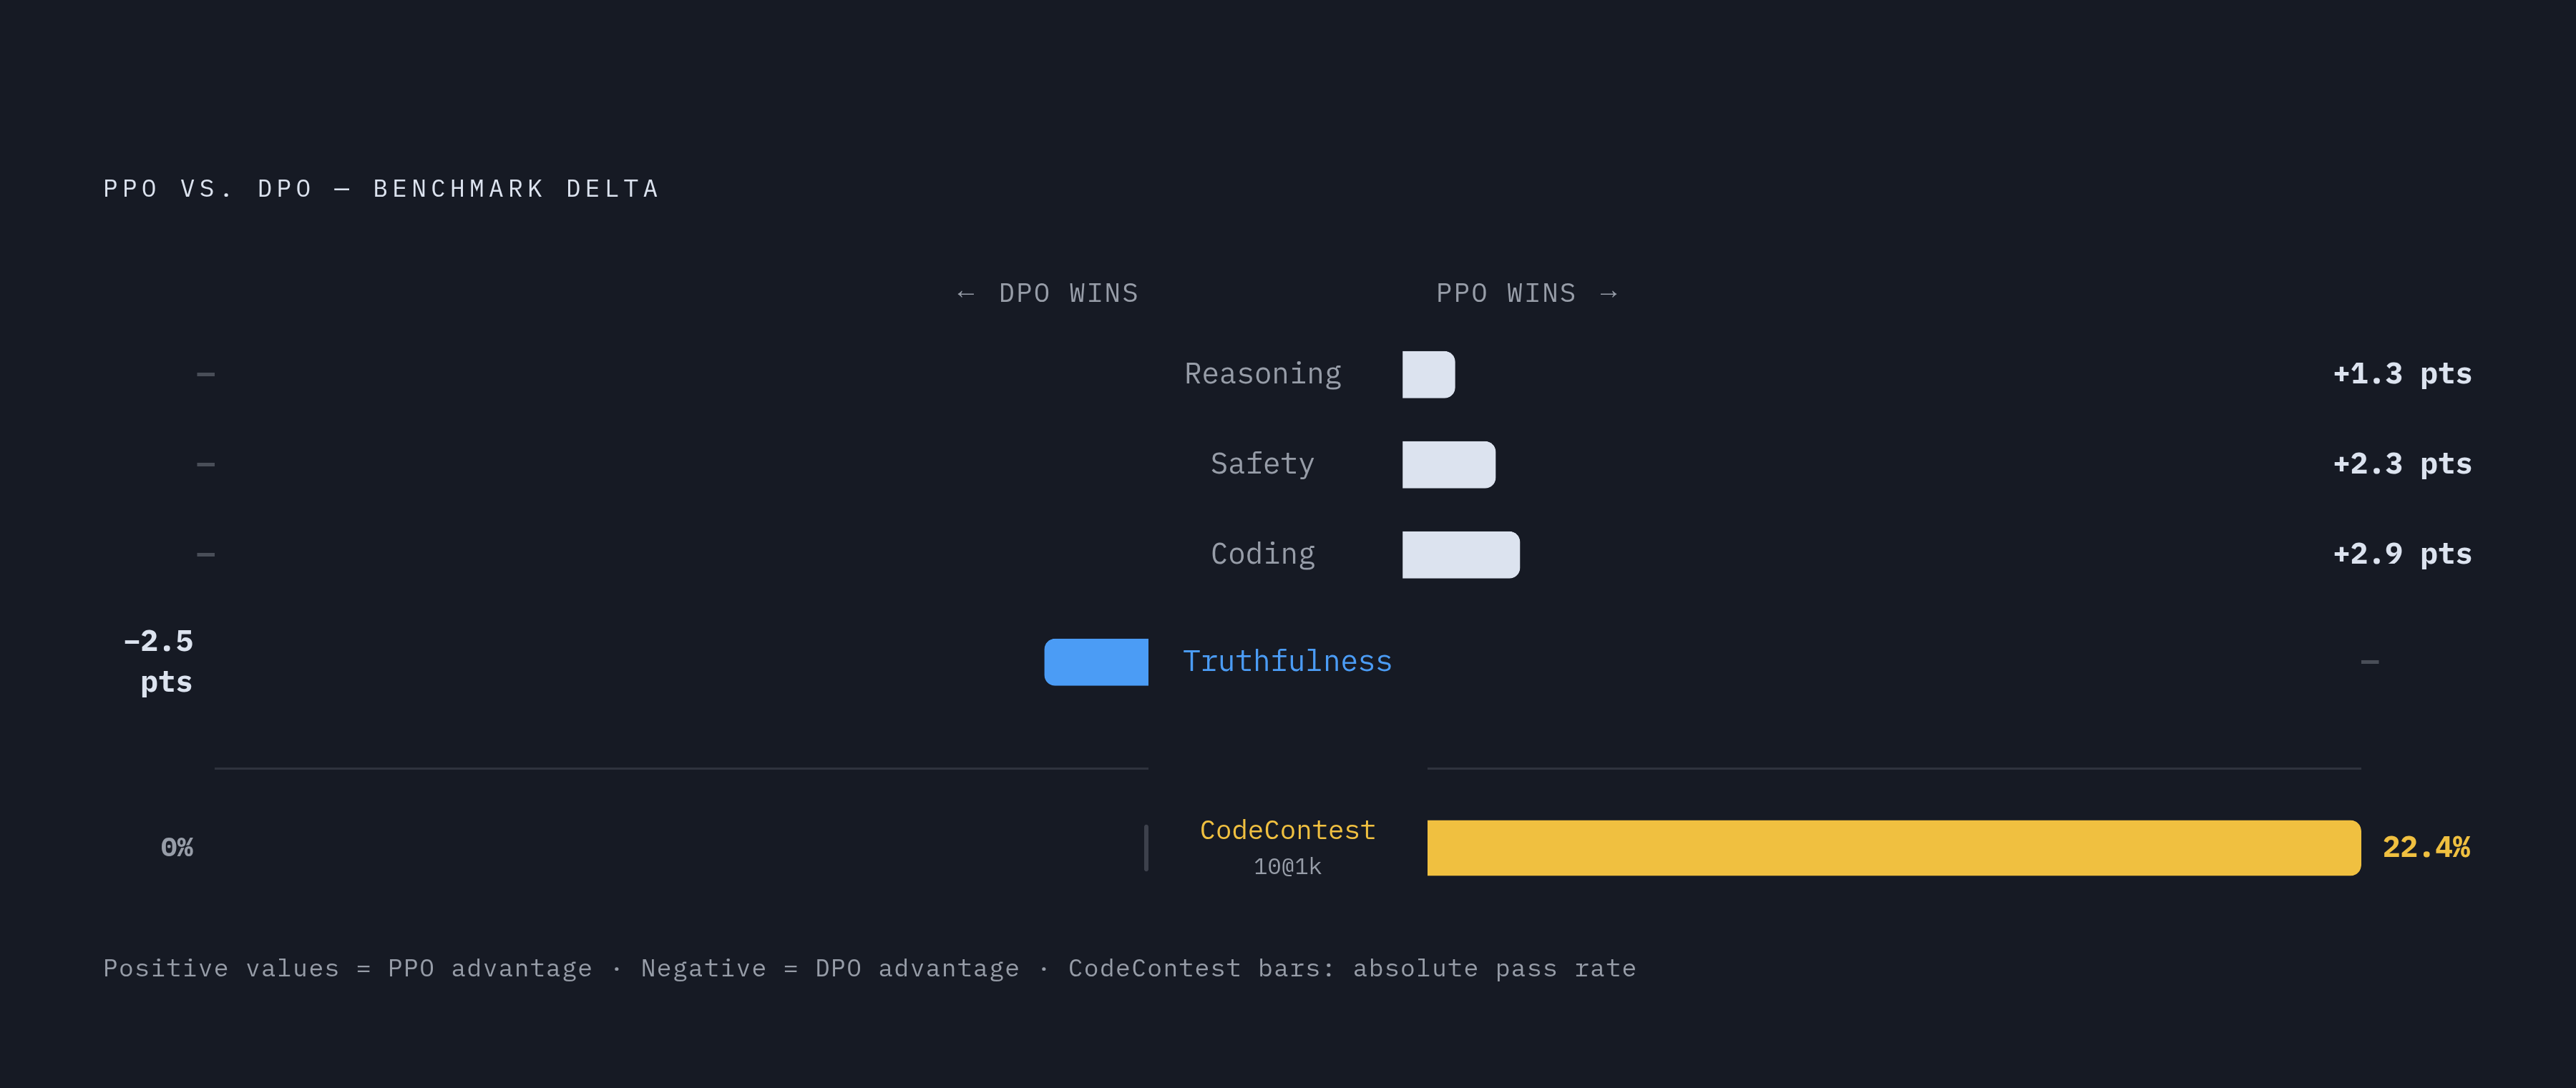
Task: Click the chart title 'PPO VS. DPO — BENCHMARK DELTA'
Action: pos(381,189)
